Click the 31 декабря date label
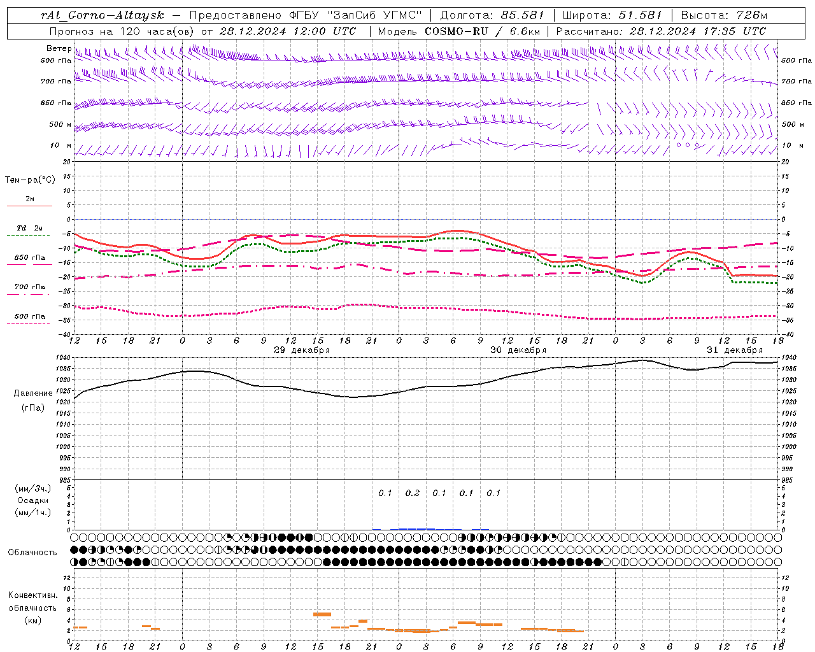The width and height of the screenshot is (815, 652). click(x=735, y=350)
